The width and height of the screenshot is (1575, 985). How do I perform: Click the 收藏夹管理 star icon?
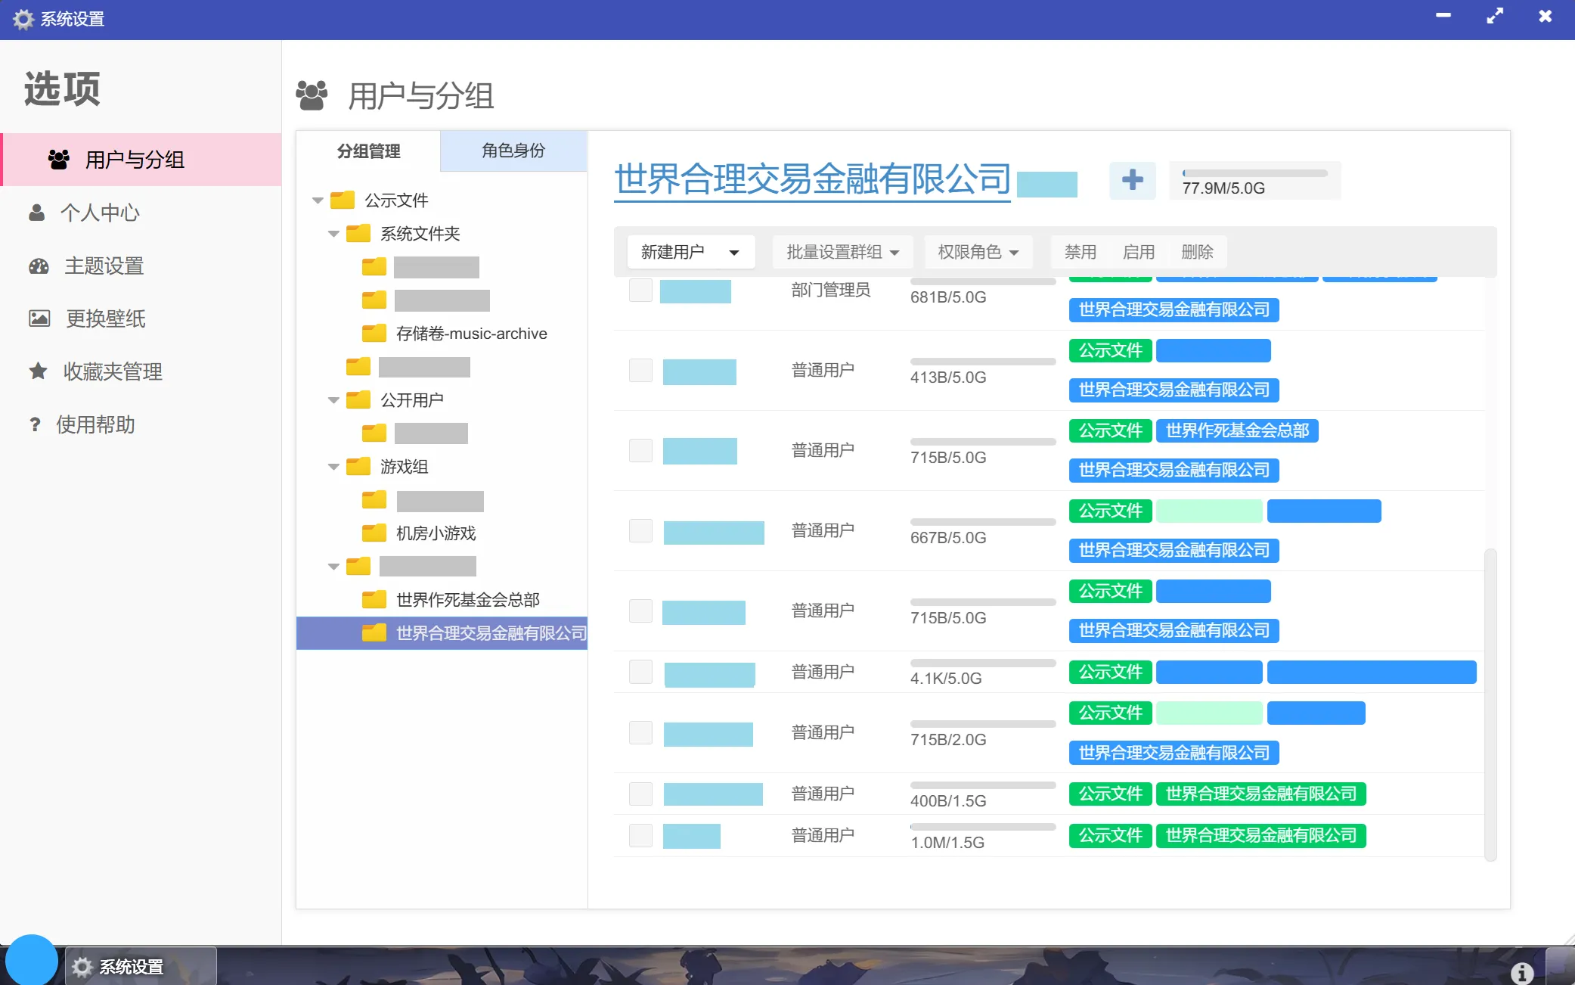coord(38,371)
